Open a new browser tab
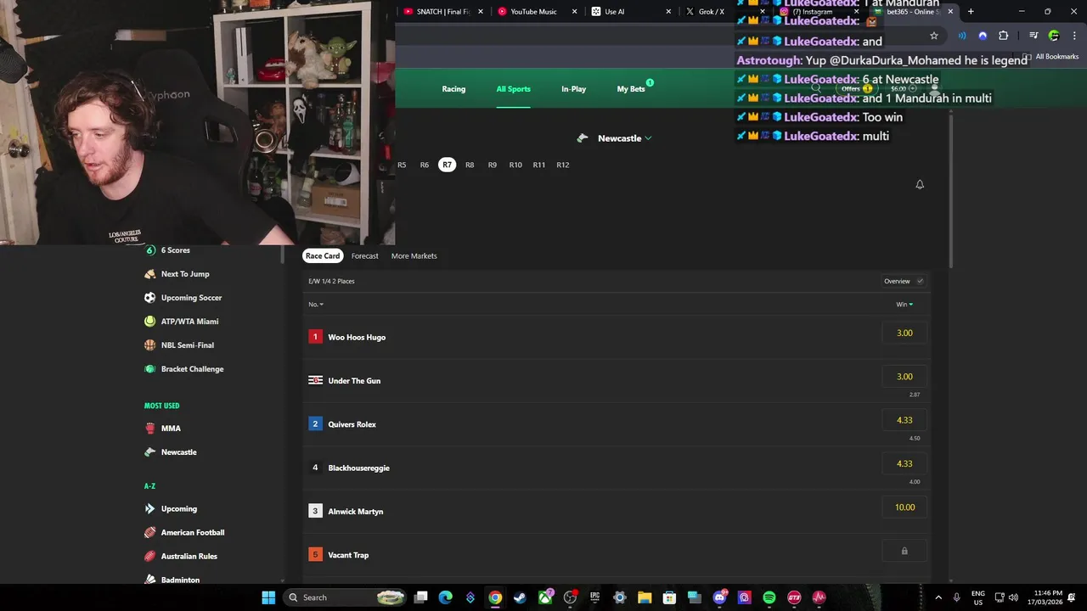The image size is (1087, 611). click(971, 12)
